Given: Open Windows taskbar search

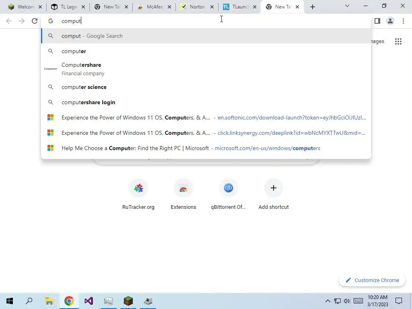Looking at the screenshot, I should point(29,301).
